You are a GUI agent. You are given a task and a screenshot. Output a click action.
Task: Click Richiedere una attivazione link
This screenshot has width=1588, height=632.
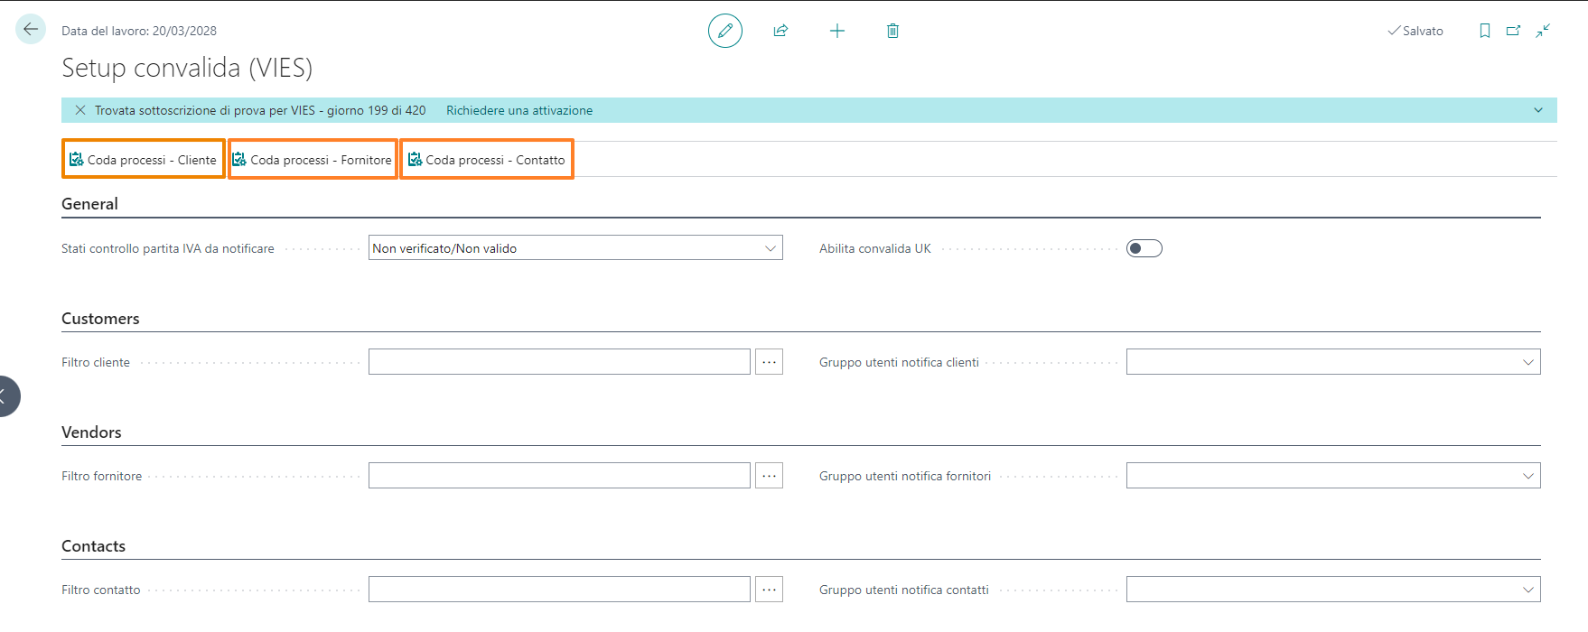519,110
